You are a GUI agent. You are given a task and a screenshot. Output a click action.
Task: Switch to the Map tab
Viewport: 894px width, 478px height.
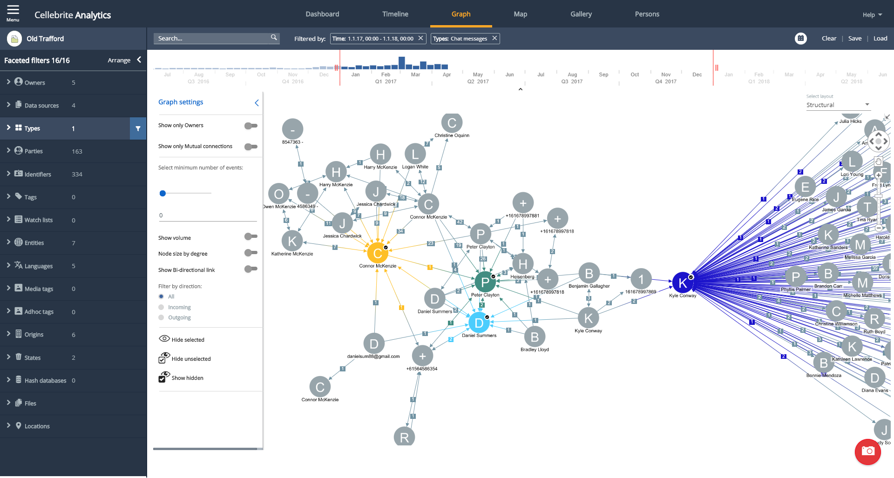pyautogui.click(x=520, y=14)
